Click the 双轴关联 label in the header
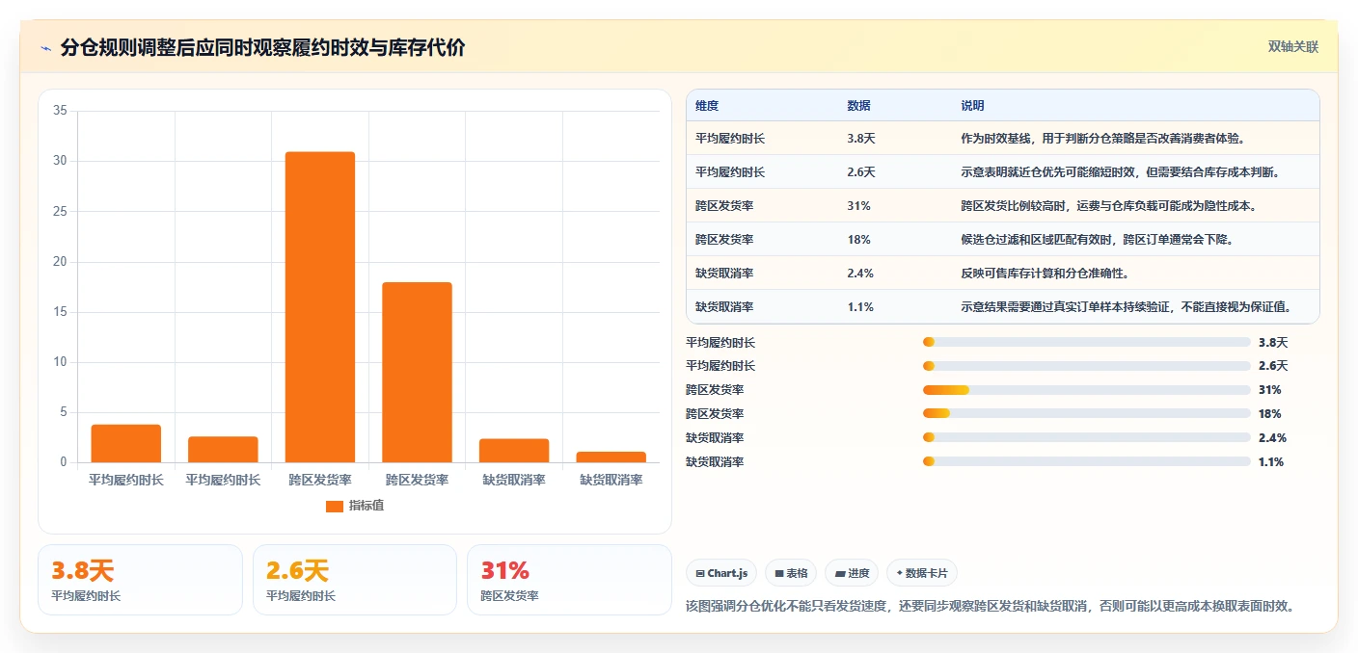This screenshot has height=653, width=1358. pyautogui.click(x=1292, y=46)
